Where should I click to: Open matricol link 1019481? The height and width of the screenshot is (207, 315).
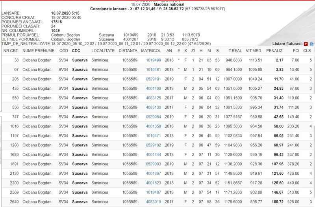[154, 70]
